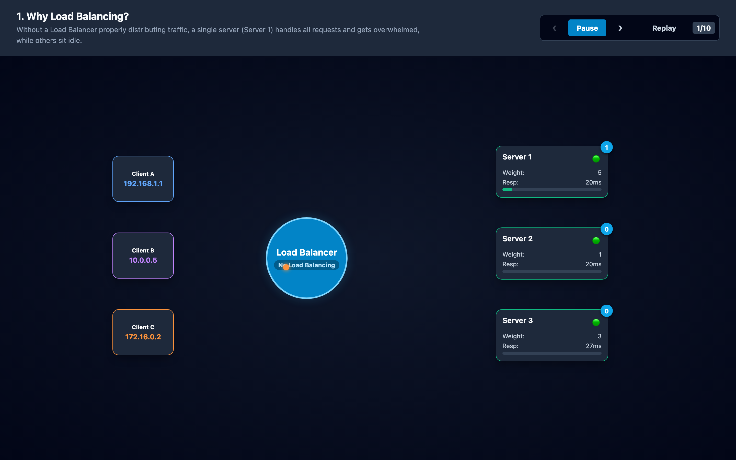
Task: Replay the current animation
Action: coord(664,28)
